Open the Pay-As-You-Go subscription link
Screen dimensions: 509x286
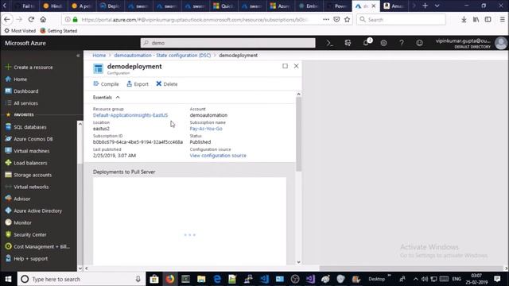coord(206,129)
